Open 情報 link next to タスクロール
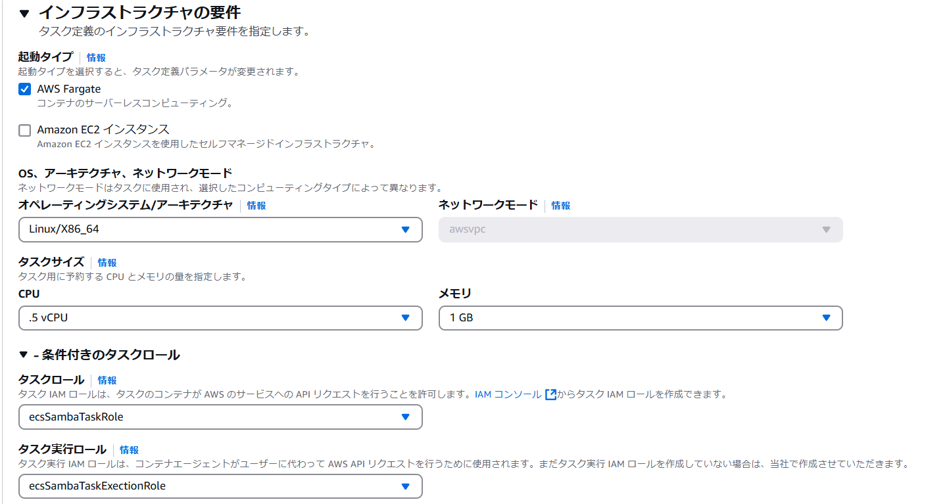The image size is (947, 504). [107, 380]
